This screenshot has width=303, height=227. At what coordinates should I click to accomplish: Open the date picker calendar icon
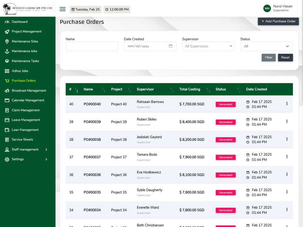(170, 46)
